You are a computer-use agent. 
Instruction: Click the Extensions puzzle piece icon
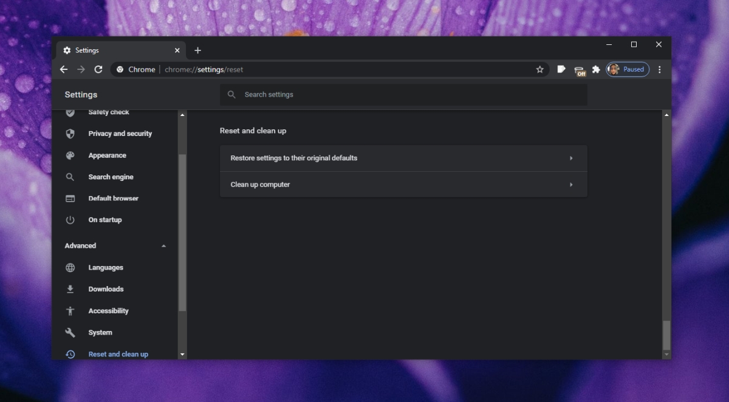point(596,69)
